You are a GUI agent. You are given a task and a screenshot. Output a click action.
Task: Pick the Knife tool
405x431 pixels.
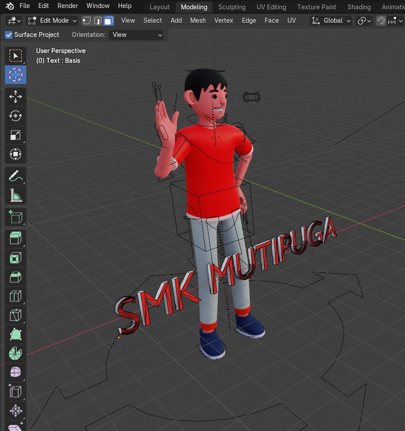coord(16,315)
